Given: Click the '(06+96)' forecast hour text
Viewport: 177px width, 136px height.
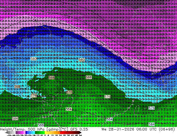Looking at the screenshot, I should coord(167,129).
